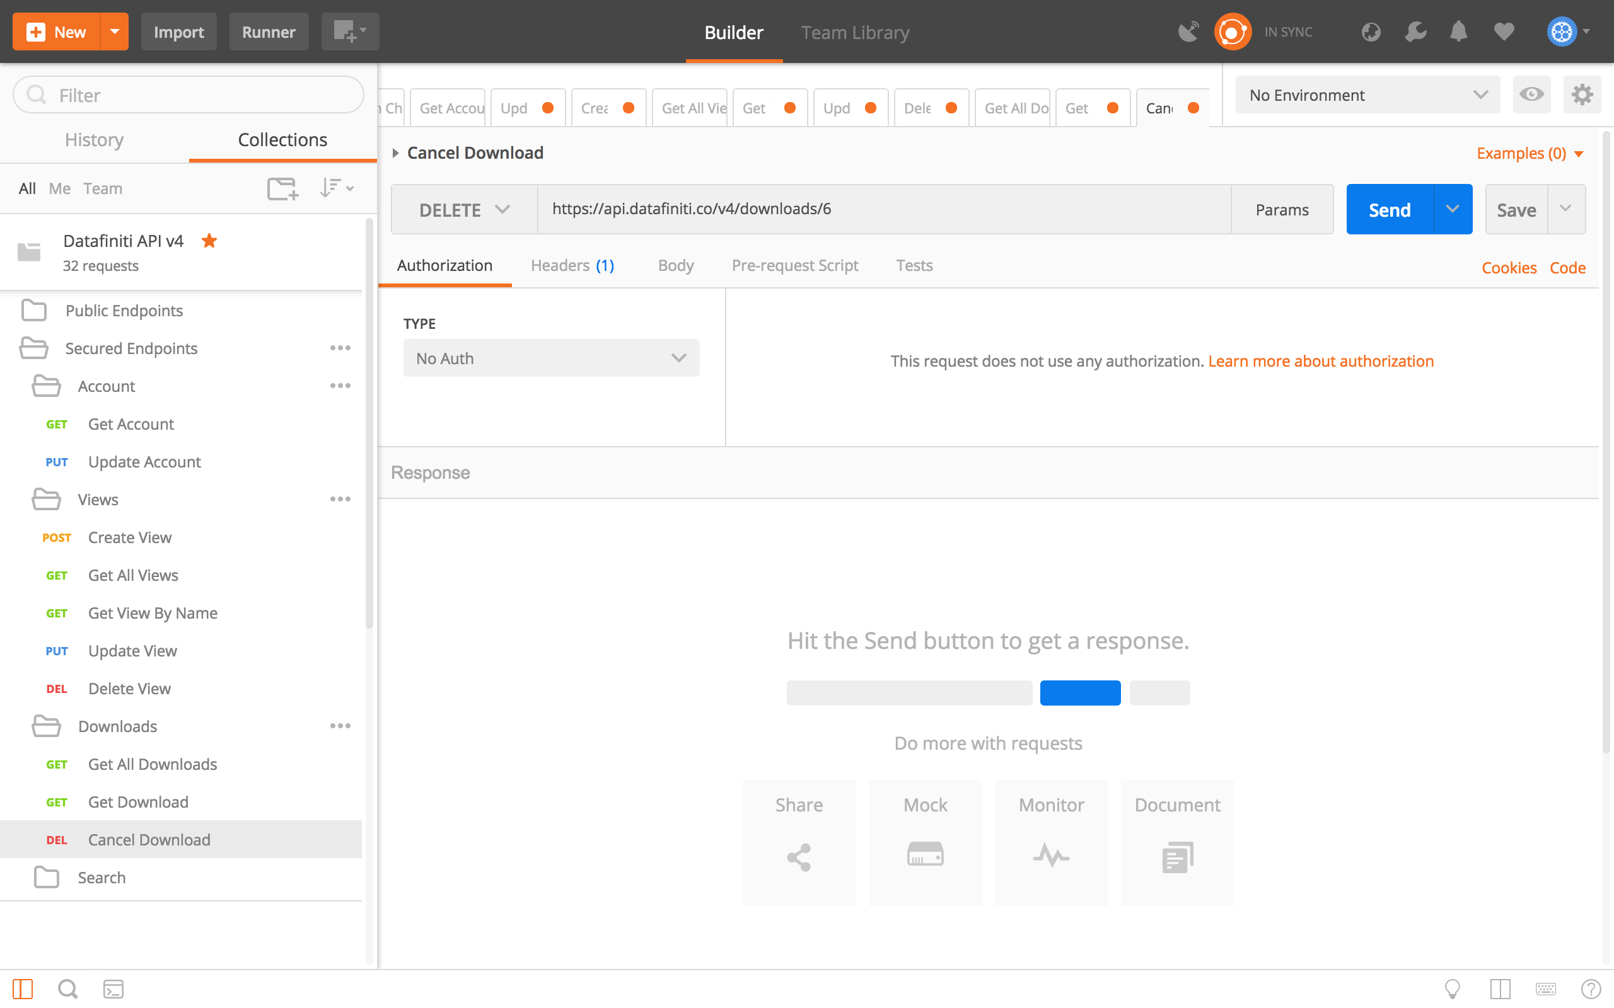The image size is (1614, 1008).
Task: Click the Params button
Action: 1282,209
